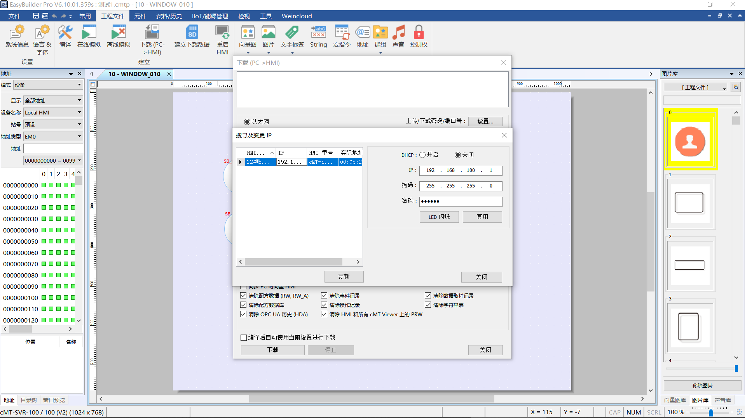
Task: Open the 工程文件 picture library dropdown
Action: (695, 87)
